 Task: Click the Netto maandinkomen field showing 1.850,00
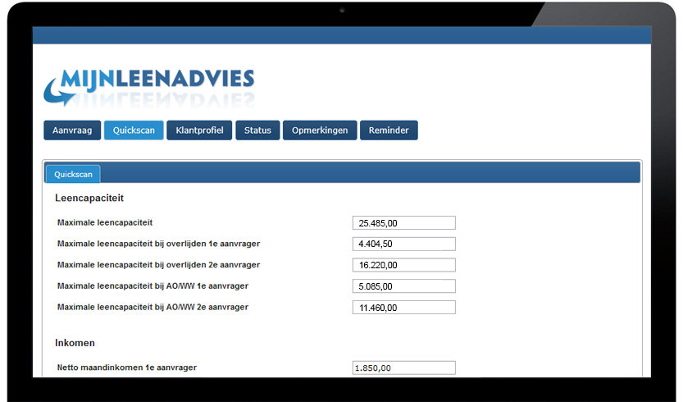tap(403, 368)
